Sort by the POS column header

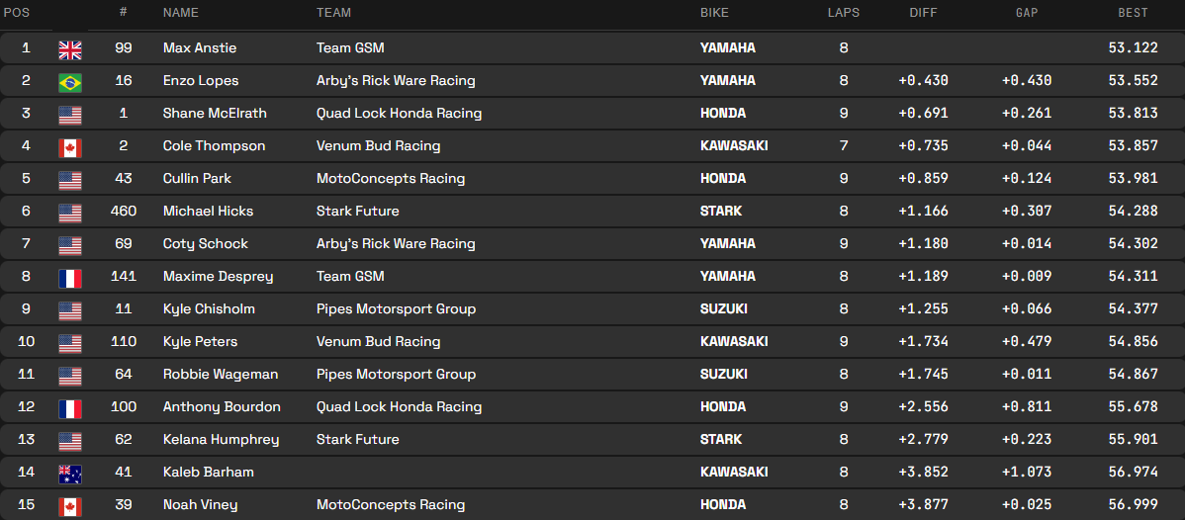(15, 13)
